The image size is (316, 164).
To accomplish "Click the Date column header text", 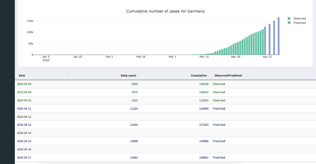I will point(22,75).
